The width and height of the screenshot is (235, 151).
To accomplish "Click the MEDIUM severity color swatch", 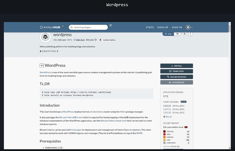I will 164,137.
